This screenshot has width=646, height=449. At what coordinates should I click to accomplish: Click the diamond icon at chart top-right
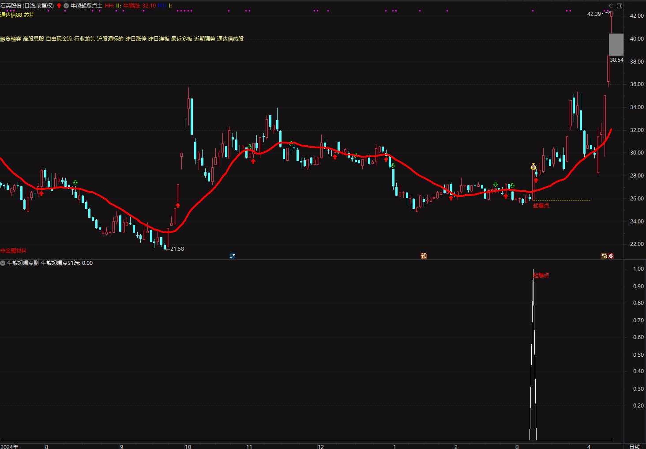tap(611, 6)
